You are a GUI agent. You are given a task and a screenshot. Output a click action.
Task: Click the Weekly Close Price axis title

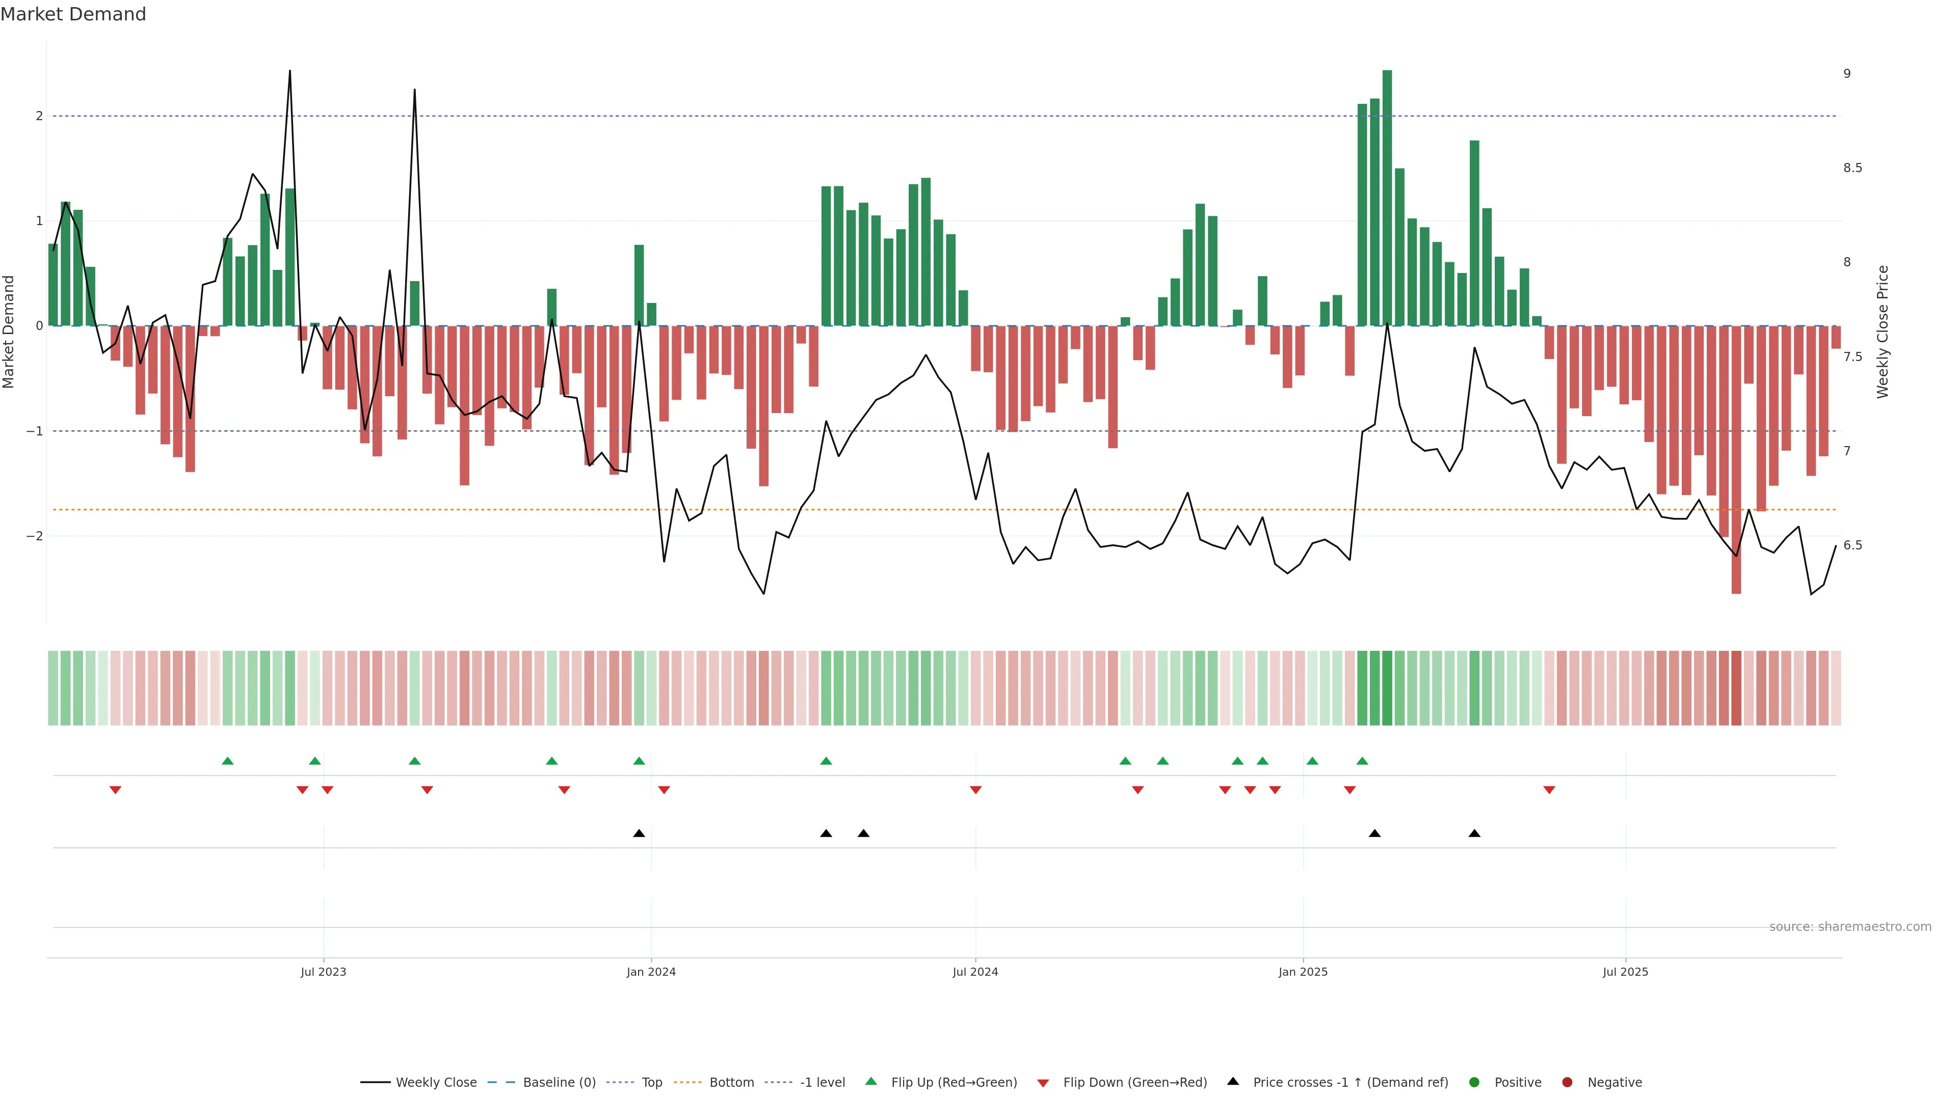pyautogui.click(x=1883, y=332)
